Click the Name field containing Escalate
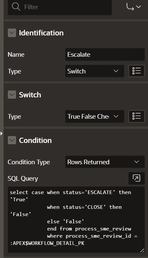 click(105, 54)
